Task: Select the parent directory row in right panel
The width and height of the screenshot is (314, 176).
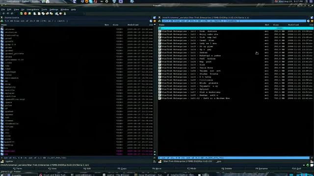Action: pyautogui.click(x=235, y=28)
